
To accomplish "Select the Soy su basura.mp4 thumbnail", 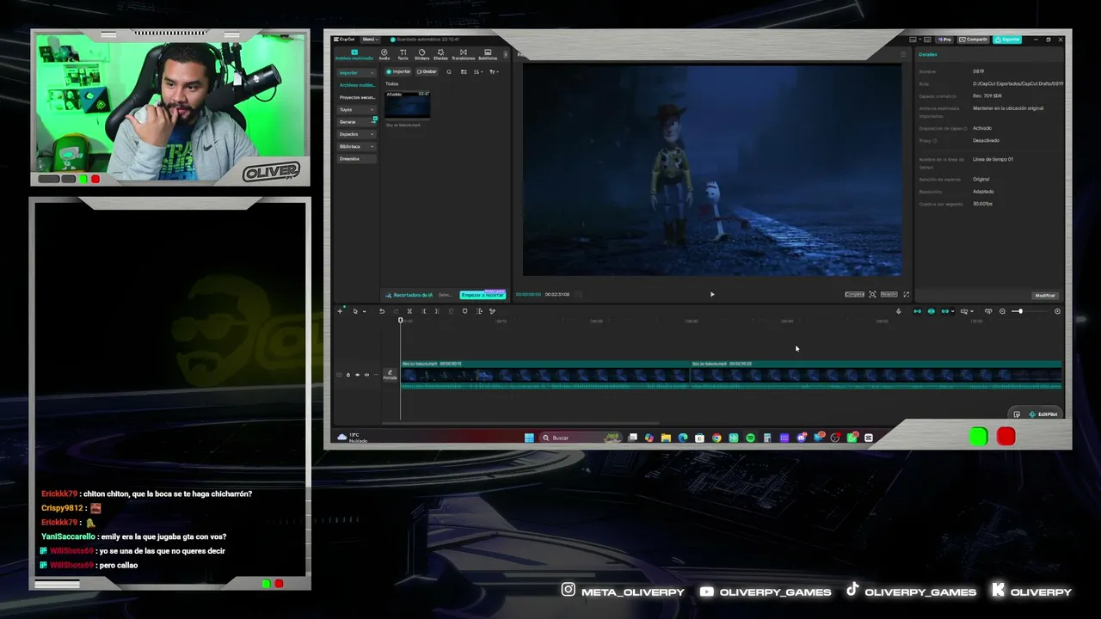I will coord(408,105).
